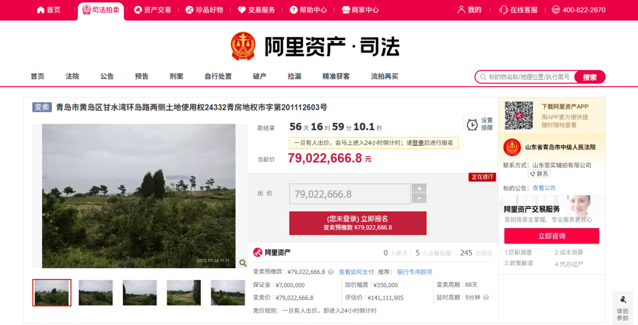Click the 400-822-2870 phone icon

tap(556, 10)
